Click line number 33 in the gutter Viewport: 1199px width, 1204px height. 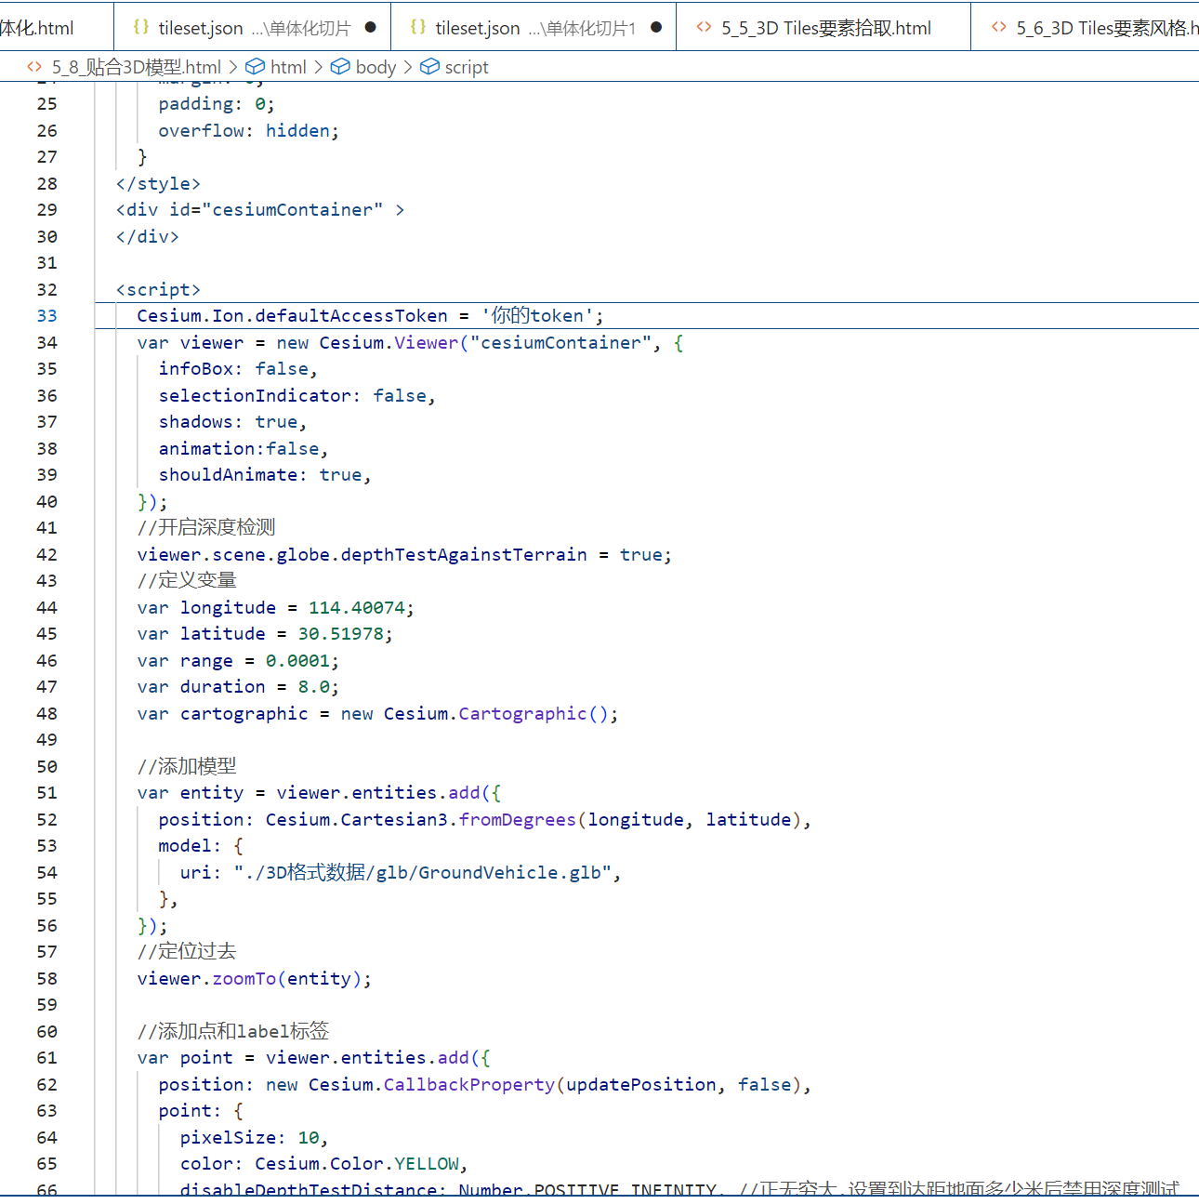47,316
